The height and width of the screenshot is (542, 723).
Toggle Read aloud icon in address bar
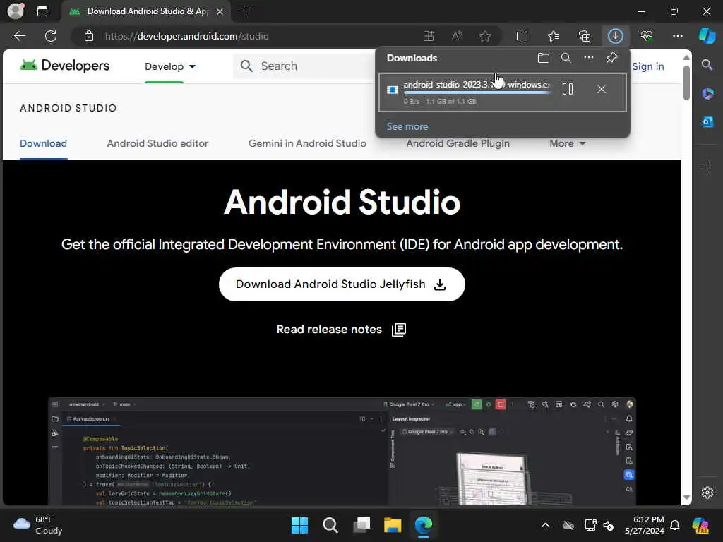point(457,36)
